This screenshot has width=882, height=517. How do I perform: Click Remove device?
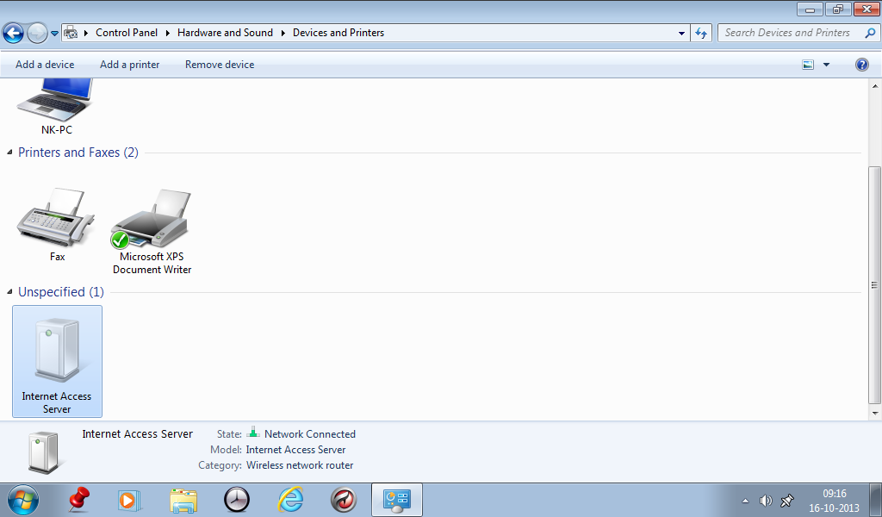[220, 65]
